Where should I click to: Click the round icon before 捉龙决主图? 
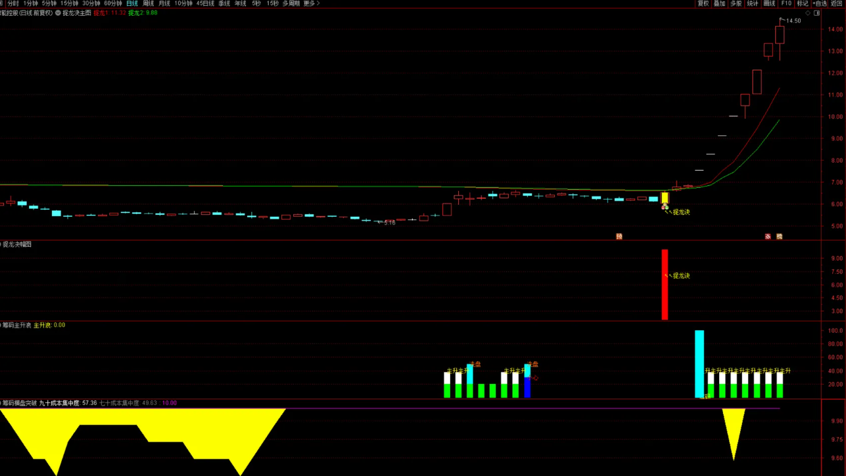(59, 13)
